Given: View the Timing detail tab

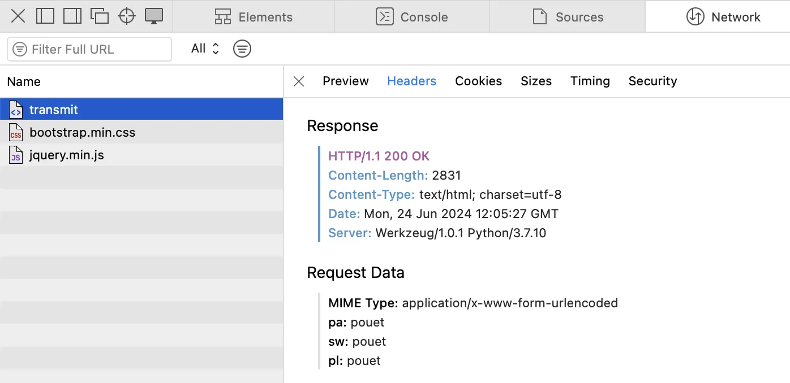Looking at the screenshot, I should 590,81.
